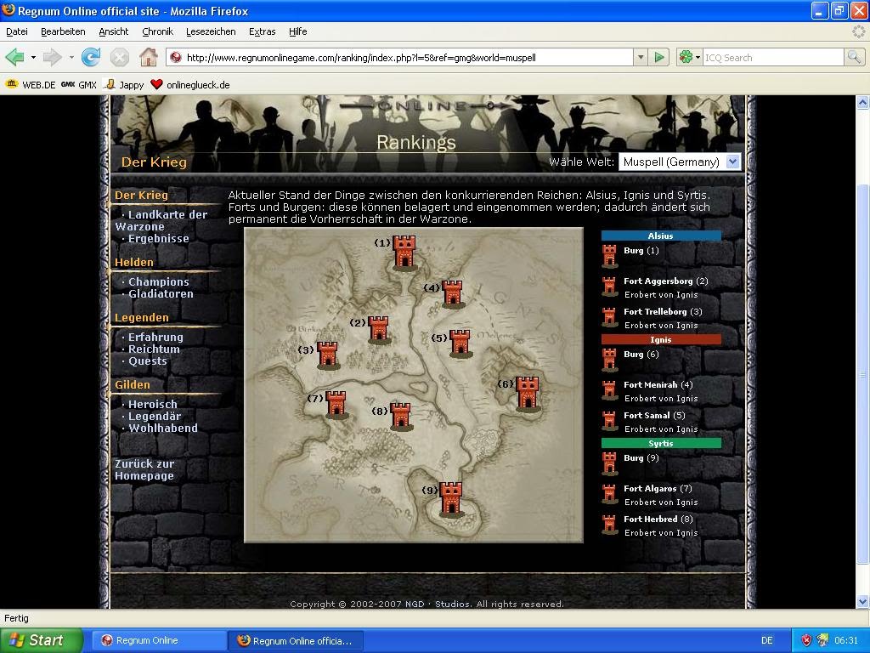
Task: Click the tower icon beside Fort Aggersborg
Action: 610,287
